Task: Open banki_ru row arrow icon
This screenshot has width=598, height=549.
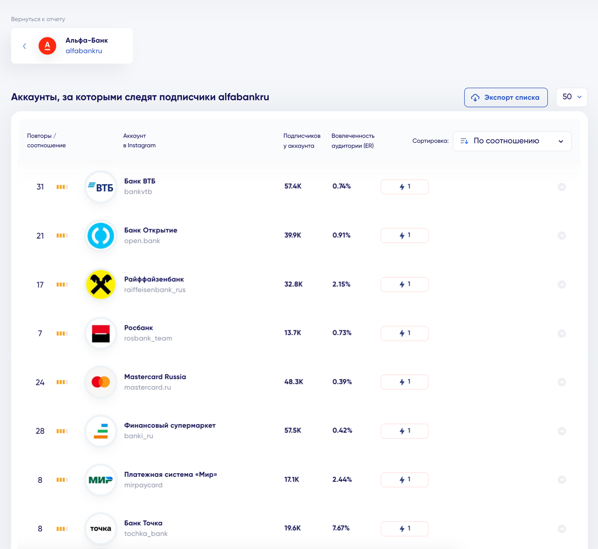Action: (562, 431)
